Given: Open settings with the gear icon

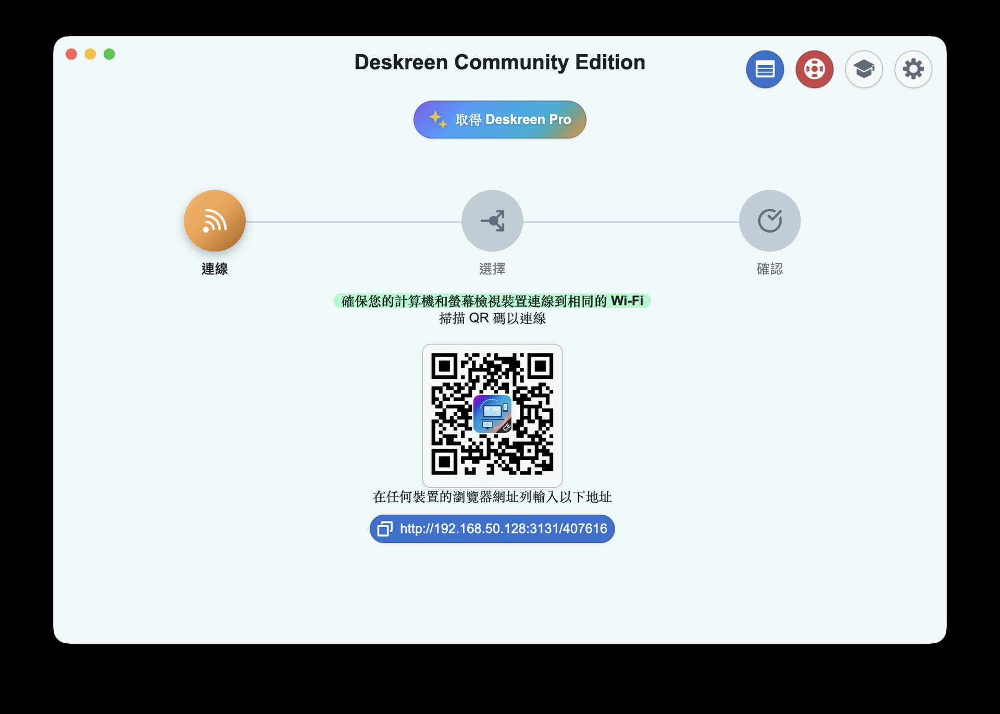Looking at the screenshot, I should tap(913, 69).
